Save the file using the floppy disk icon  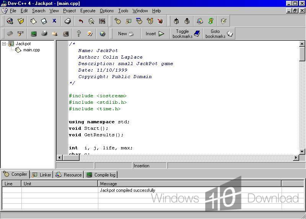(x=44, y=21)
